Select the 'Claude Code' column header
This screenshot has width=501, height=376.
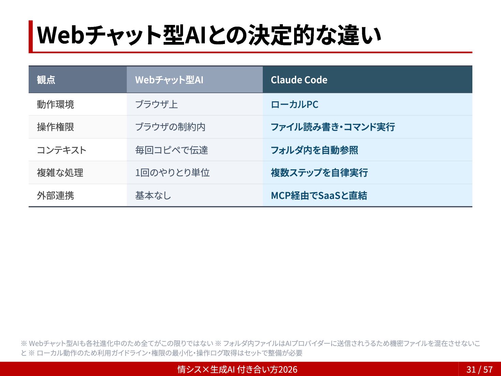(367, 80)
